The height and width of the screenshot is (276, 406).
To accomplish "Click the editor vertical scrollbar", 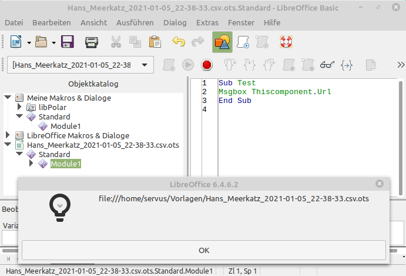I will (401, 138).
